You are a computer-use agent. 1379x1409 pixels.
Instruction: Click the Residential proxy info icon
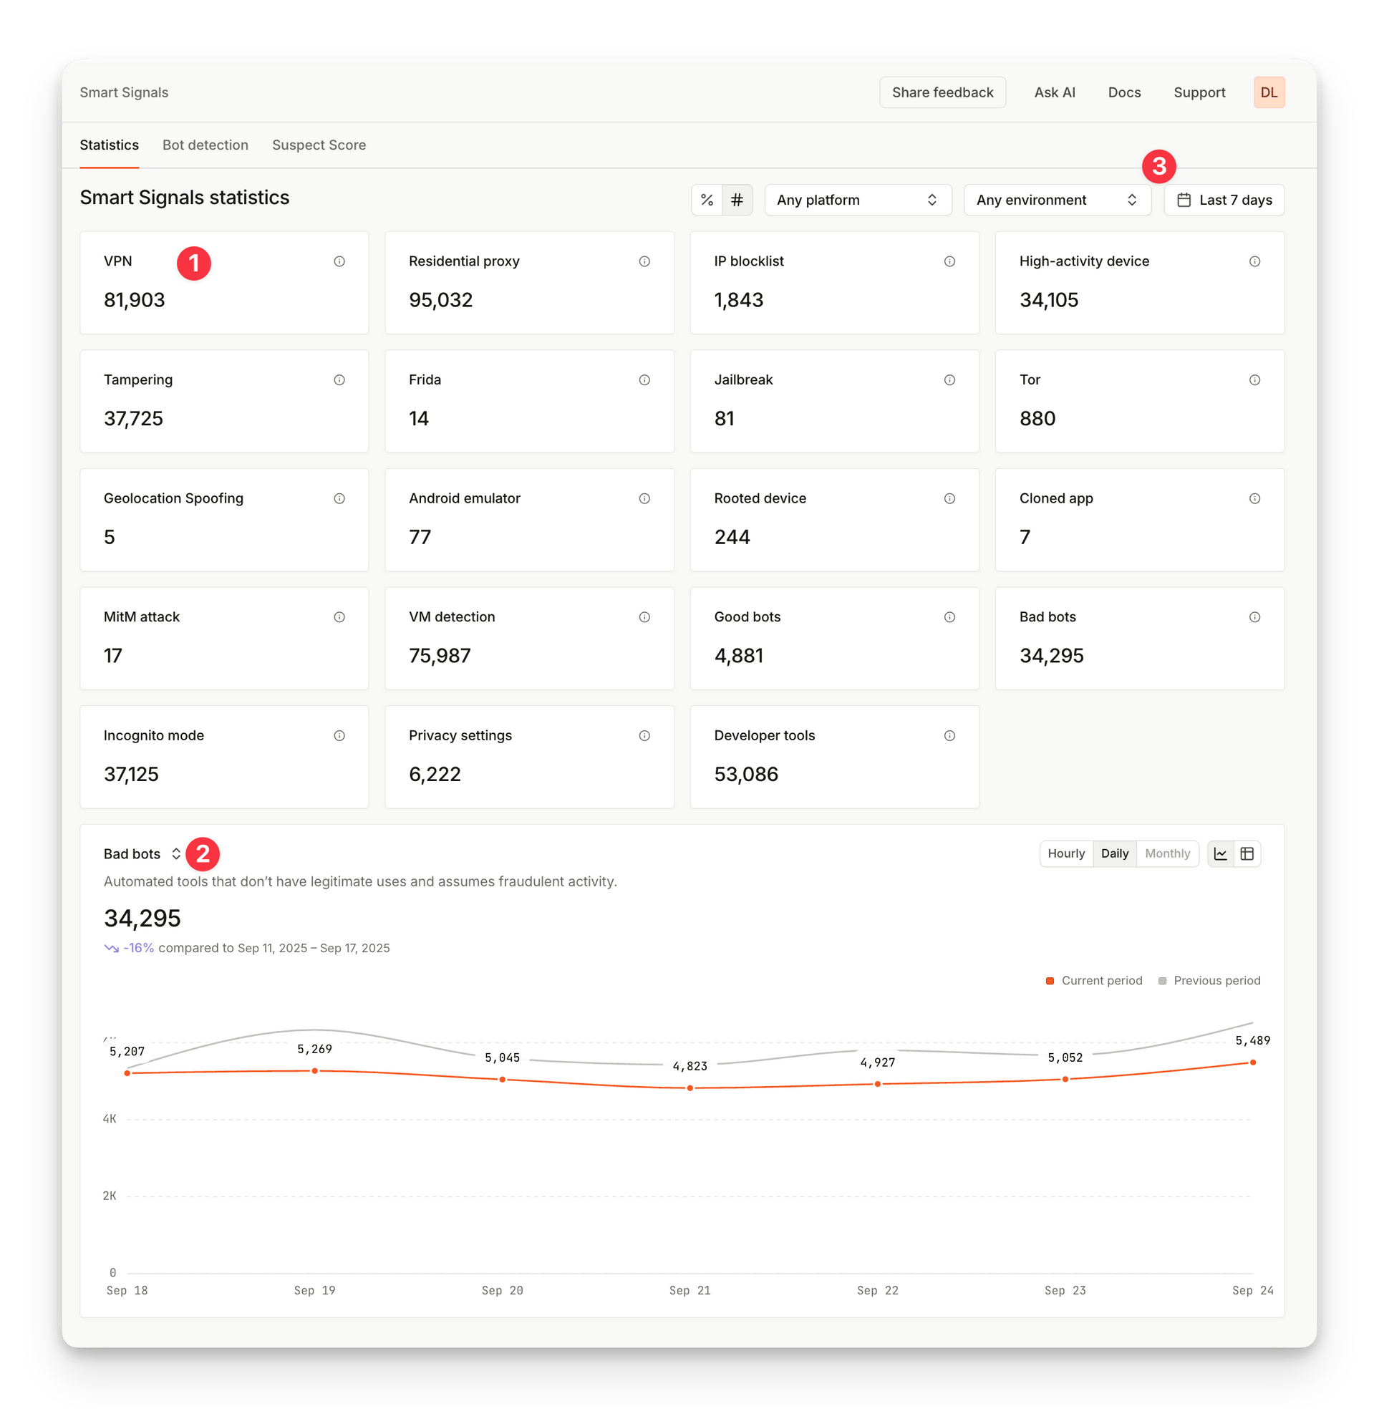point(644,261)
